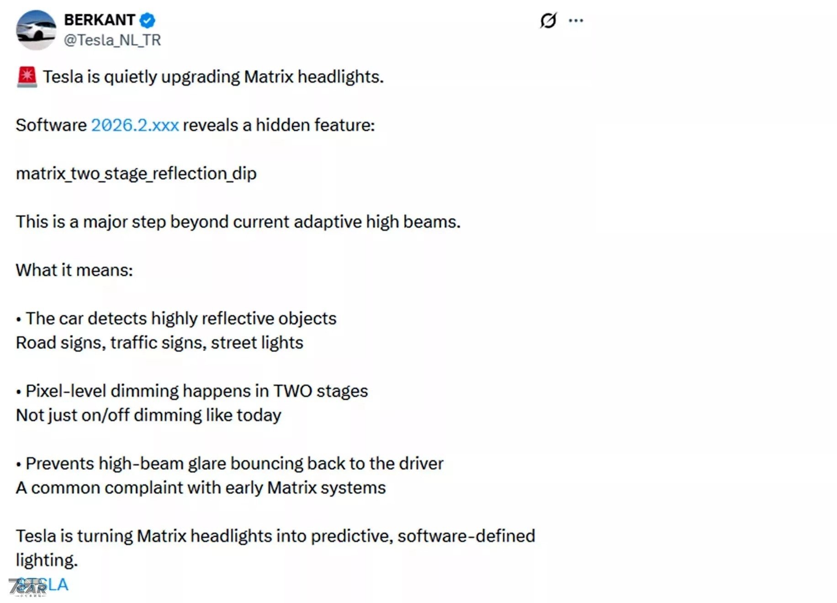This screenshot has height=603, width=837.
Task: Click the software-defined lighting closing sentence
Action: (x=274, y=535)
